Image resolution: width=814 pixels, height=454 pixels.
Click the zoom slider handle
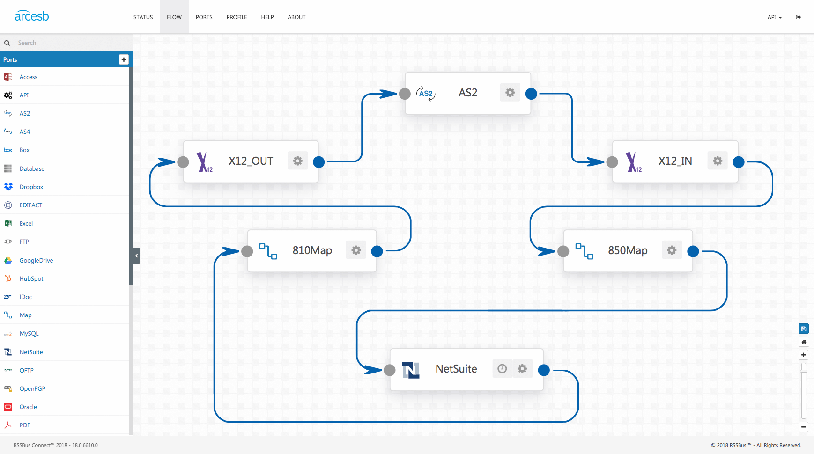804,370
